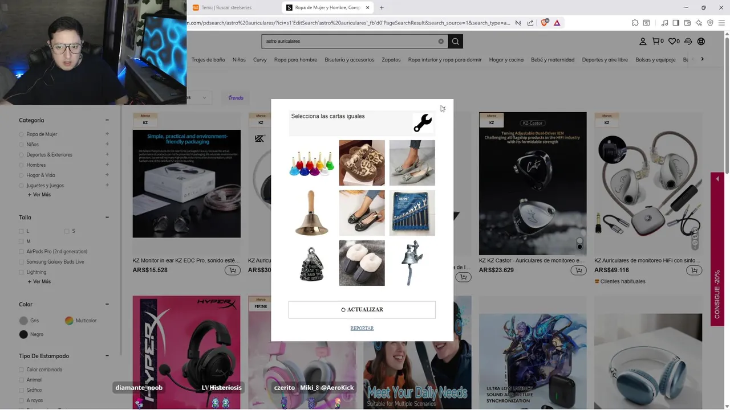Screen dimensions: 730x410
Task: Select the wrench set captcha card
Action: pyautogui.click(x=412, y=213)
